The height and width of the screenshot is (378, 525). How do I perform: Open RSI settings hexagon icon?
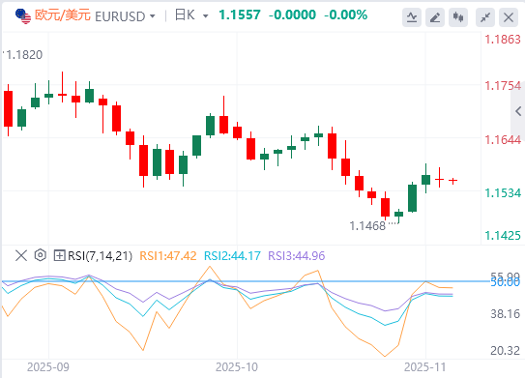pos(41,255)
